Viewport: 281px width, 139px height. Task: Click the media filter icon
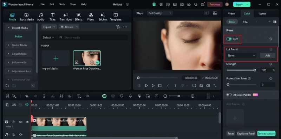pyautogui.click(x=118, y=27)
